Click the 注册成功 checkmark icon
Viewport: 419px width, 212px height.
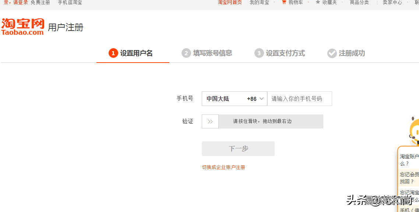(x=332, y=53)
